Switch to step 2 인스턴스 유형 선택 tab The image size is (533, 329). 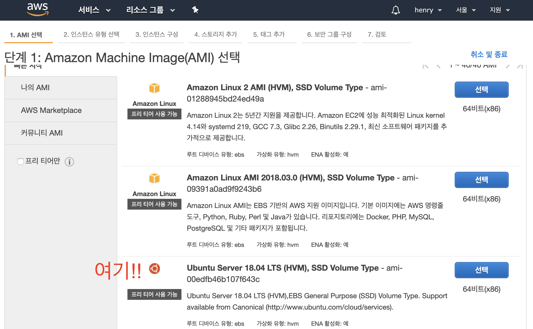91,35
